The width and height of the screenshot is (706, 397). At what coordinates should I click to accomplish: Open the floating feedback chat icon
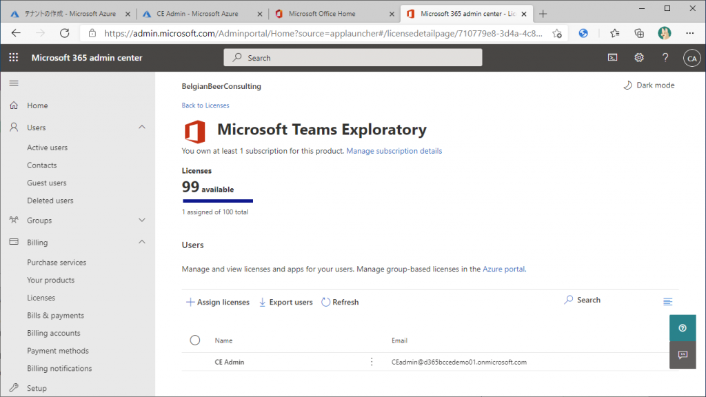pyautogui.click(x=683, y=355)
